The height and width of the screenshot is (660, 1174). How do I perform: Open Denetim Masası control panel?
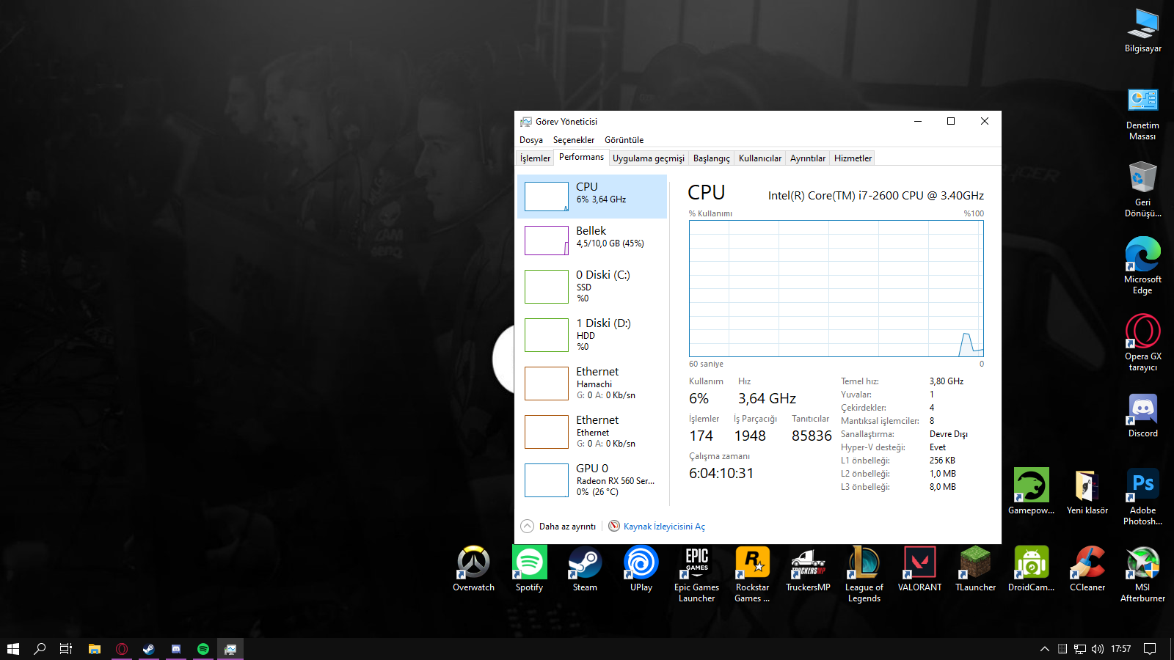tap(1142, 114)
